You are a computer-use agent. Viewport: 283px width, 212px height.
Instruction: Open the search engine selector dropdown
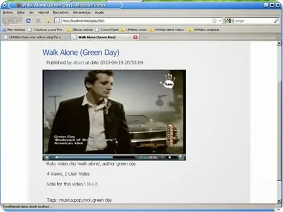pyautogui.click(x=230, y=21)
